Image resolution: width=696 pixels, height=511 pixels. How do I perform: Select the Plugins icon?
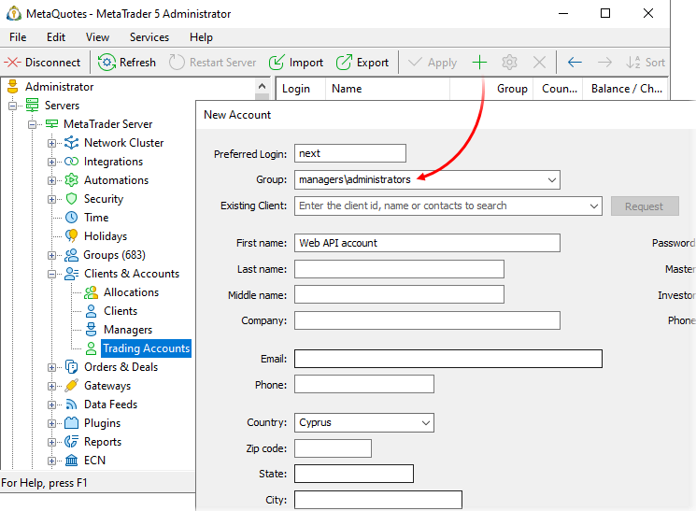[x=71, y=422]
